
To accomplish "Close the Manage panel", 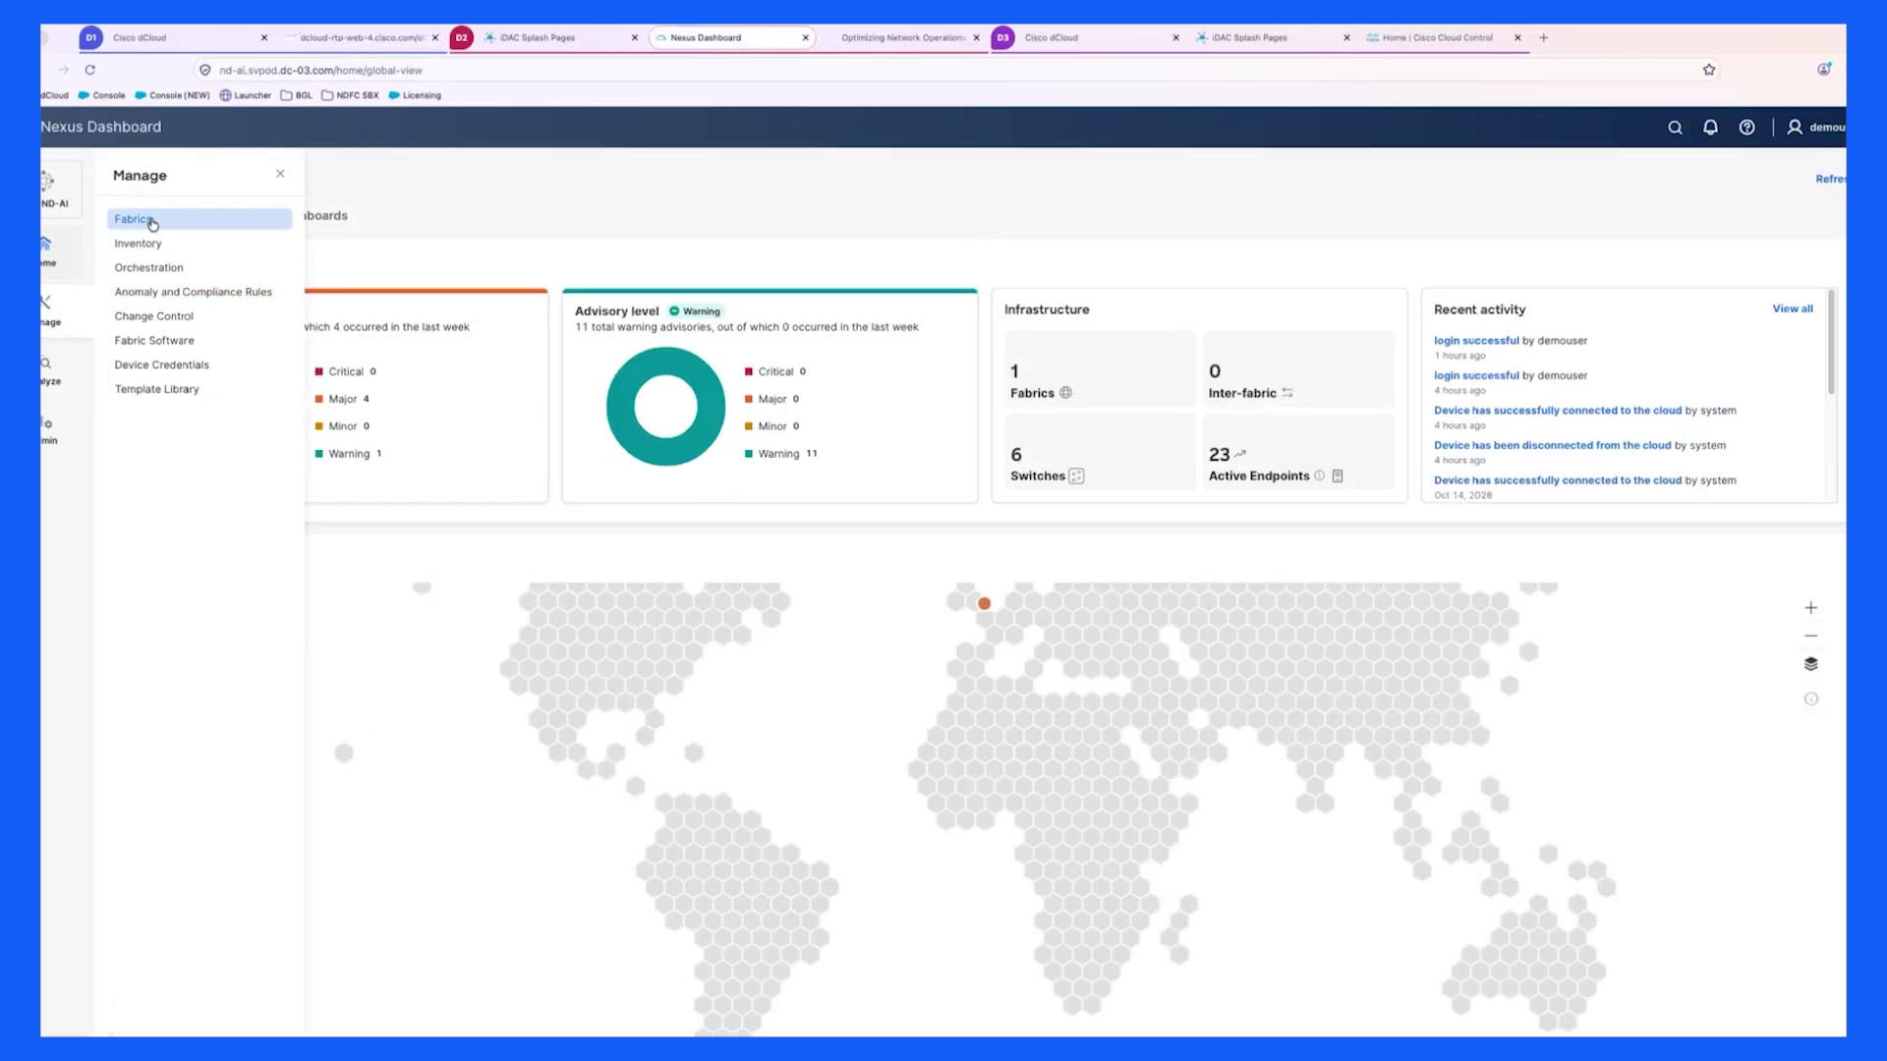I will (x=280, y=174).
